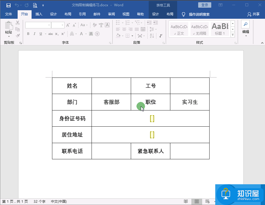Click the Shading paint bucket
Image resolution: width=265 pixels, height=205 pixels.
tap(118, 35)
